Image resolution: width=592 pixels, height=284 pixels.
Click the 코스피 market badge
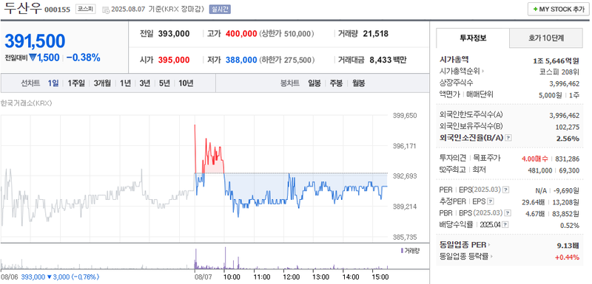[x=86, y=9]
